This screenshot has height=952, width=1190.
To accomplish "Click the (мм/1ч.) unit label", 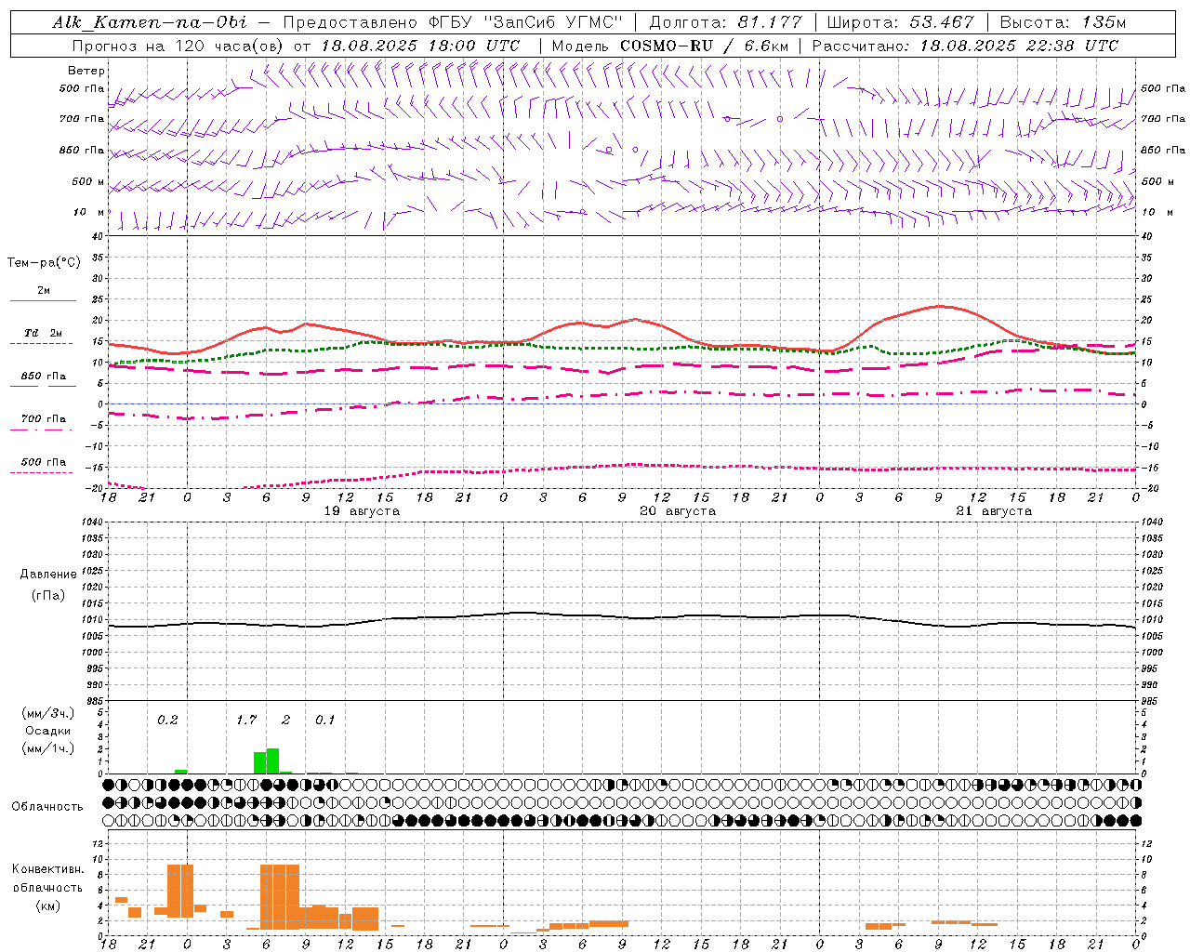I will pyautogui.click(x=48, y=748).
